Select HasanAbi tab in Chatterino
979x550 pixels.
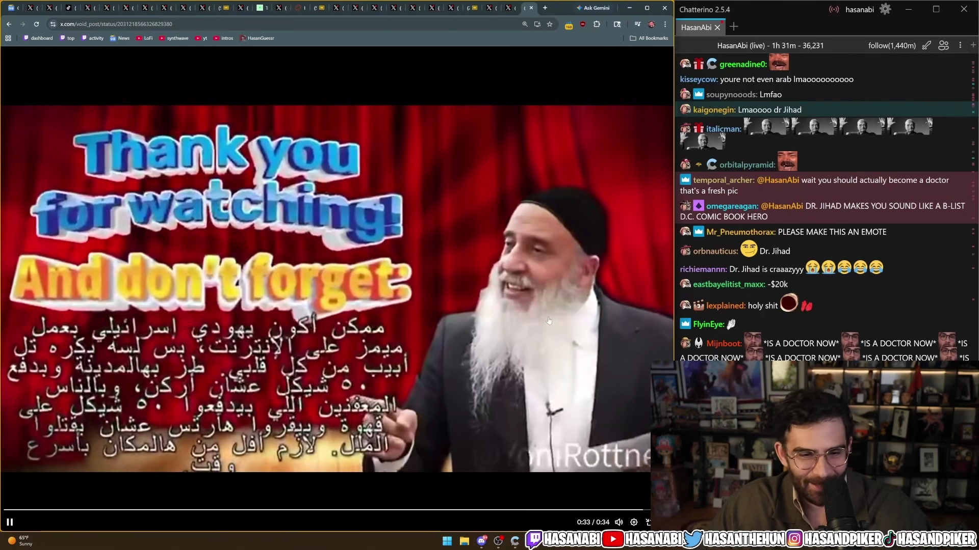click(x=695, y=28)
